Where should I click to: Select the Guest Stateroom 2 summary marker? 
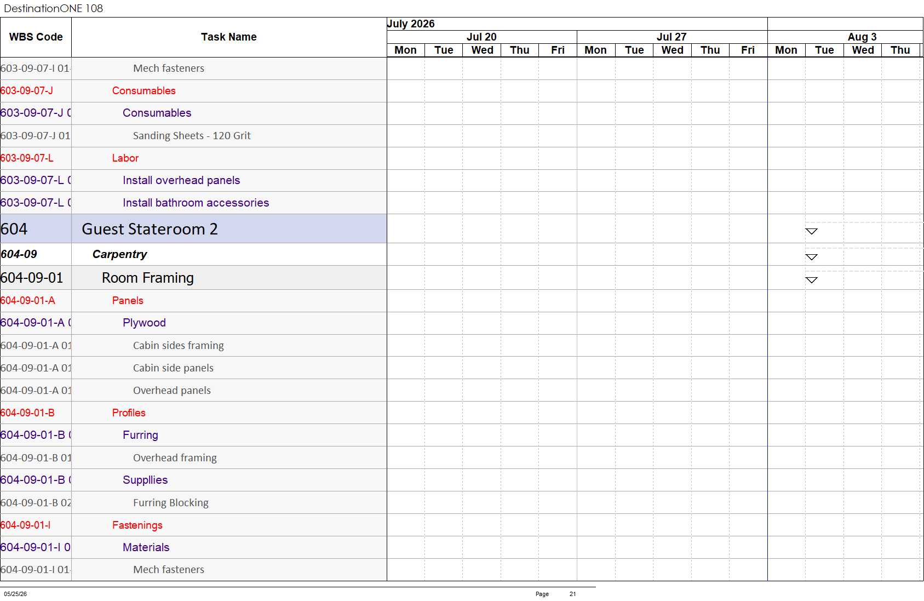click(x=811, y=231)
